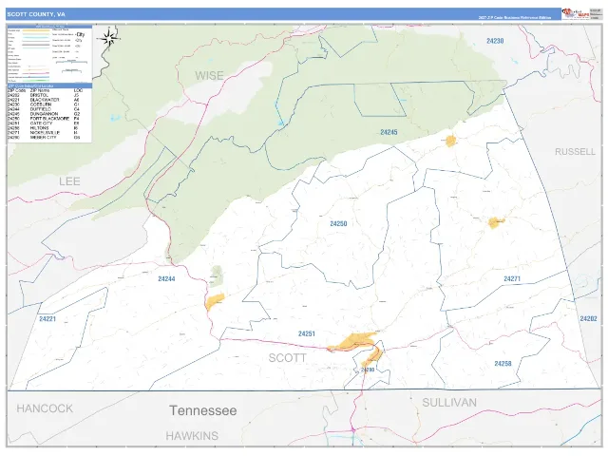608x456 pixels.
Task: Click ZIP label 24221 on the map
Action: click(x=47, y=319)
